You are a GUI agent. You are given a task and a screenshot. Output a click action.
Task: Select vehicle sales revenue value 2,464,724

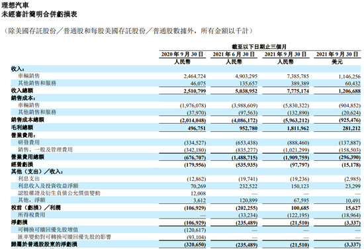point(195,76)
